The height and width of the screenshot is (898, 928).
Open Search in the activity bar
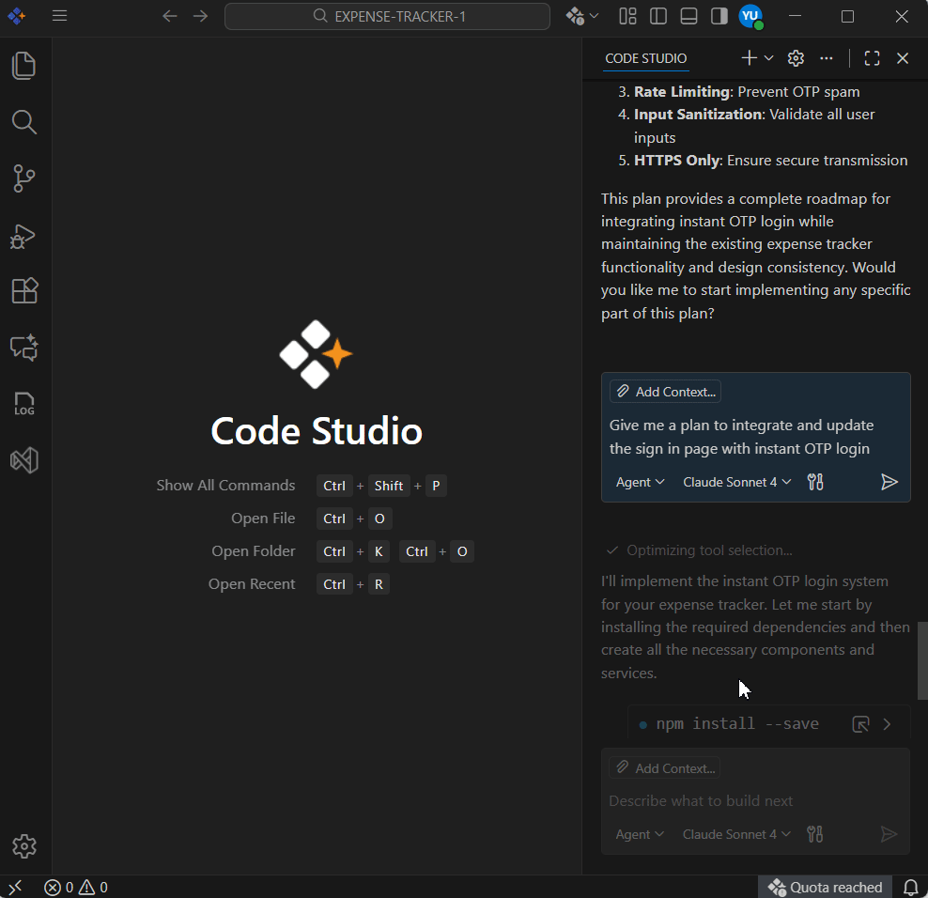tap(24, 122)
